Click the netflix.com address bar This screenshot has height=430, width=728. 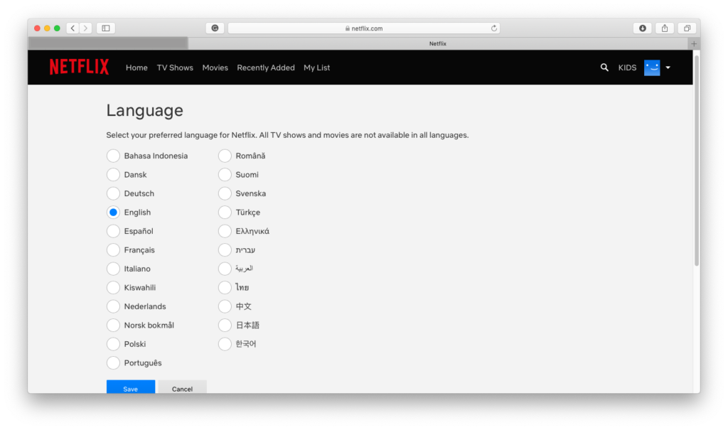(363, 28)
